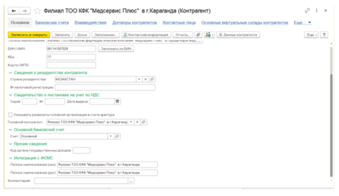Switch to the Банковские счета tab
The height and width of the screenshot is (196, 339).
coord(52,22)
